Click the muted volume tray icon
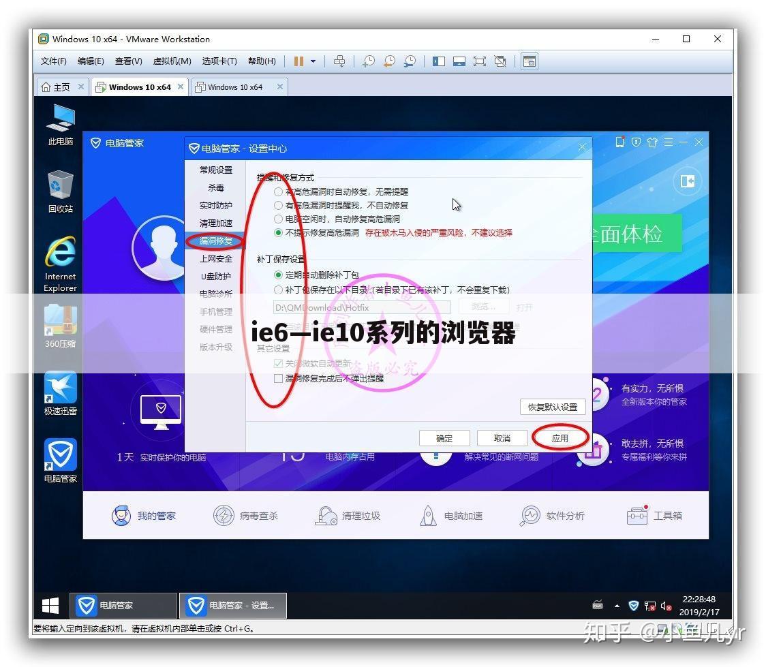This screenshot has width=766, height=667. tap(666, 606)
